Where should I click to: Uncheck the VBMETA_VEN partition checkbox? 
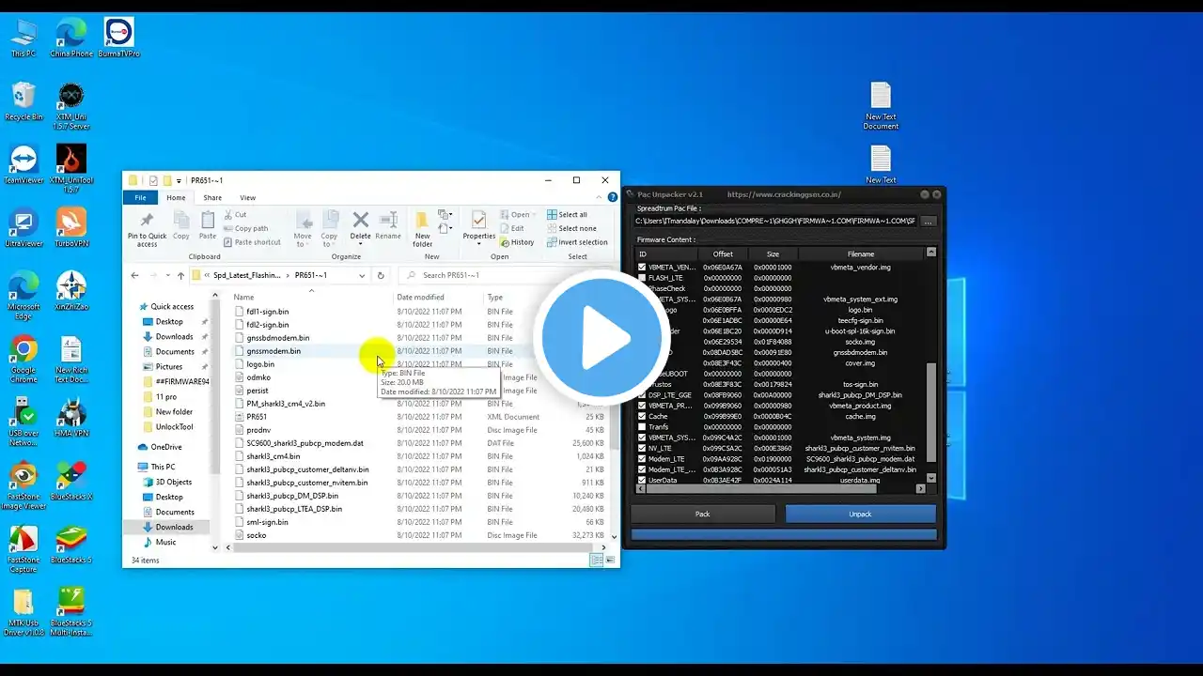point(643,268)
